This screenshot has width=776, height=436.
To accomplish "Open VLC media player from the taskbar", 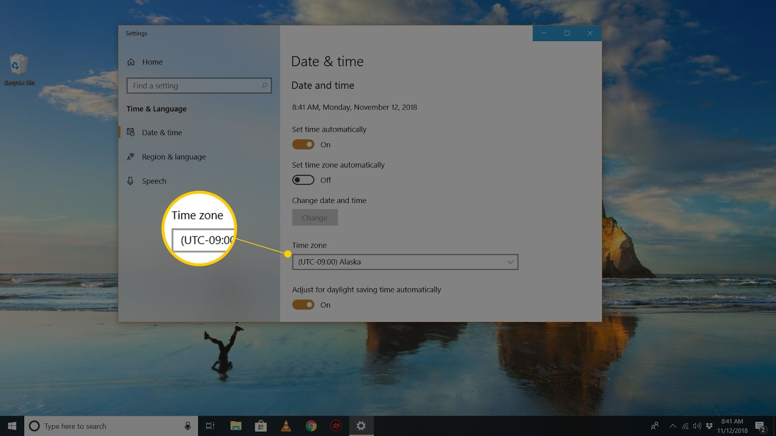I will 286,426.
